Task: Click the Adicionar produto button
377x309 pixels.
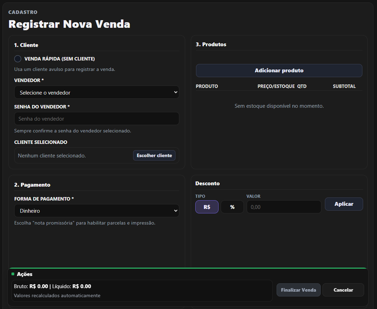Action: [279, 71]
